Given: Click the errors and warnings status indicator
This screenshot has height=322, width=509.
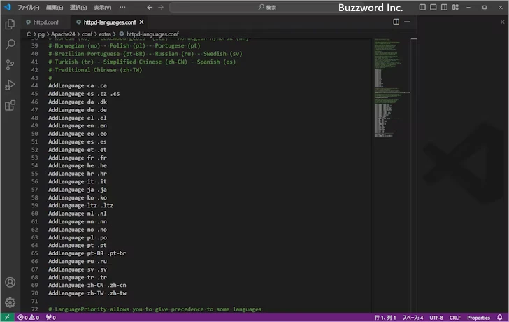Looking at the screenshot, I should 28,317.
